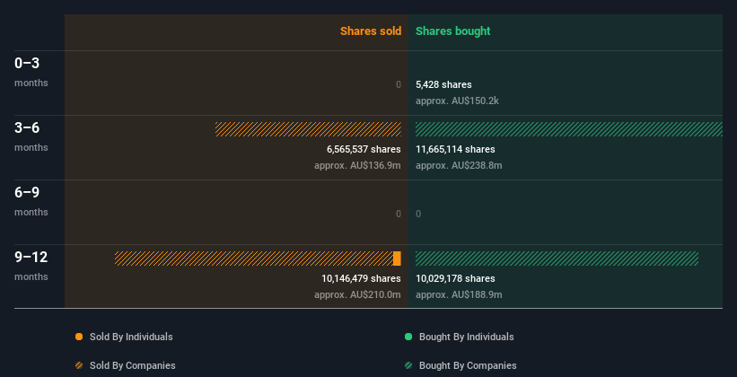Image resolution: width=737 pixels, height=377 pixels.
Task: Click the 10,146,479 shares value
Action: tap(362, 278)
